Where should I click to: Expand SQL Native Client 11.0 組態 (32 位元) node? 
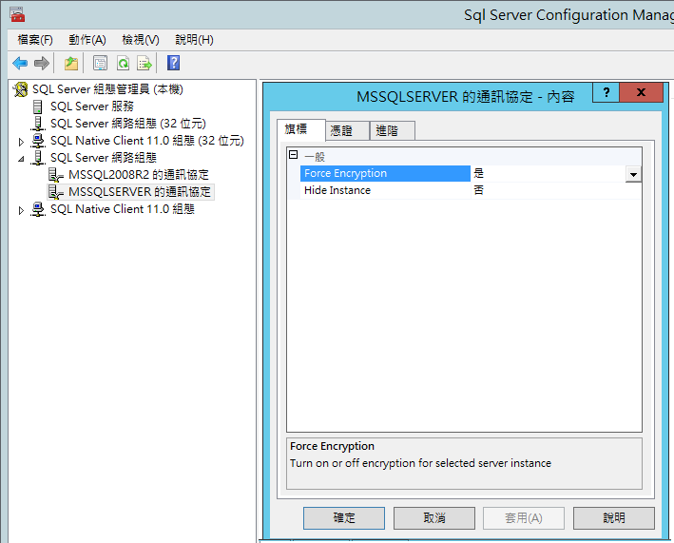pyautogui.click(x=21, y=142)
